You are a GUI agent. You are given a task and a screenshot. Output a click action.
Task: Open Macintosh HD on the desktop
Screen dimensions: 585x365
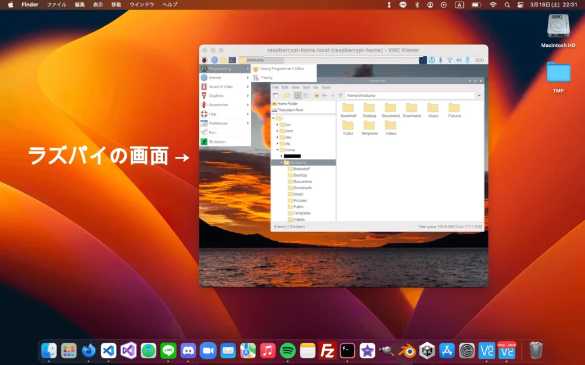[558, 31]
